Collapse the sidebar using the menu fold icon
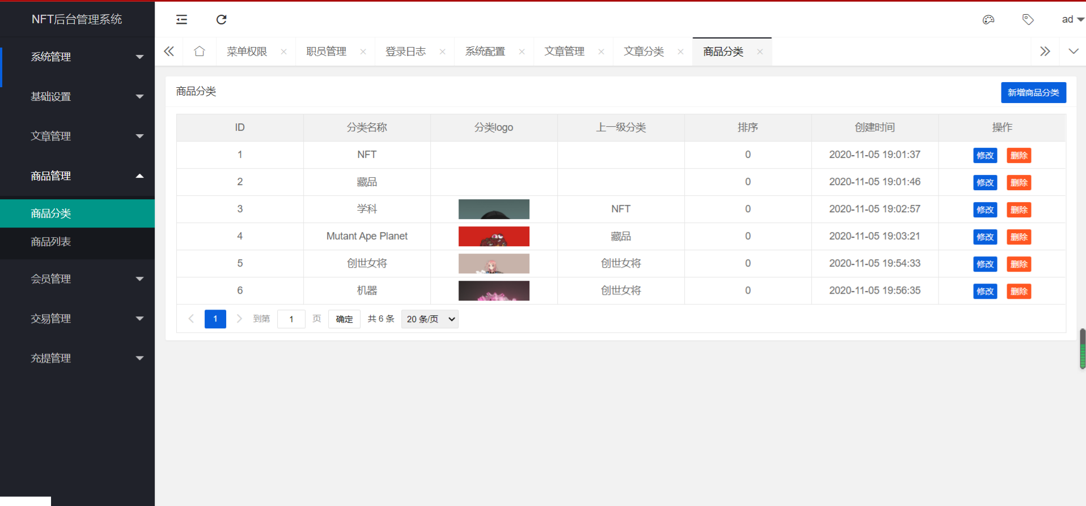Screen dimensions: 1086x506 tap(181, 20)
